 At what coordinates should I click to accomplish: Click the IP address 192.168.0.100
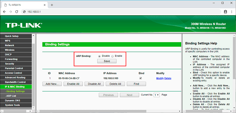tap(111, 78)
